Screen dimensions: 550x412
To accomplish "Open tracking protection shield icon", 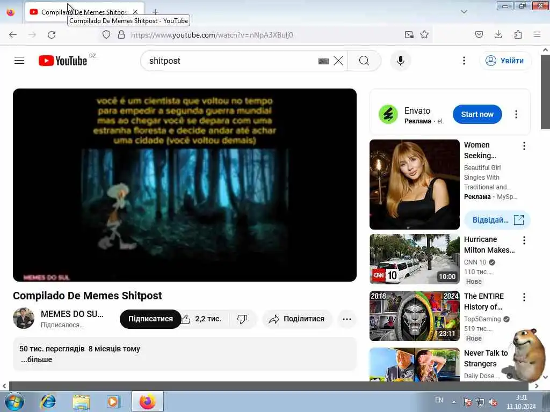I will pyautogui.click(x=106, y=35).
